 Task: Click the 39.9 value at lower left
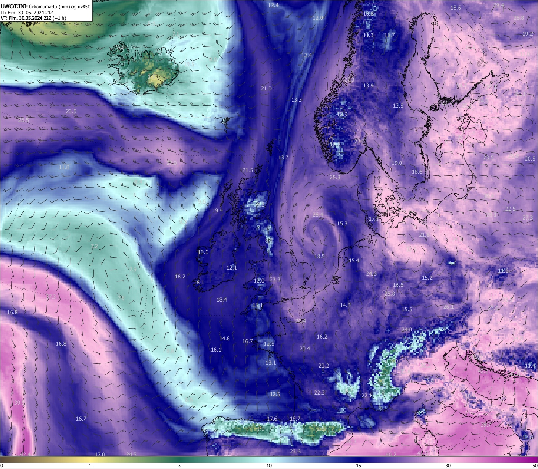19,403
